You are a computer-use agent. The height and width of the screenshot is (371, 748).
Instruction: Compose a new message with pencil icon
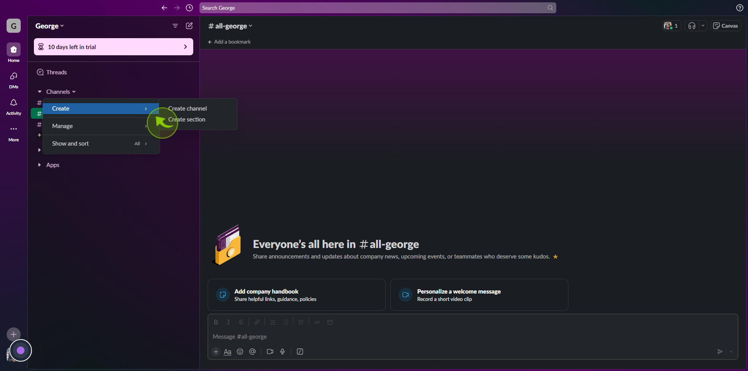pos(189,26)
